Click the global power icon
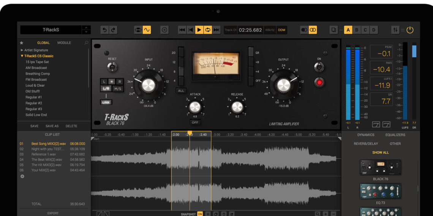Image resolution: width=433 pixels, height=216 pixels. (410, 30)
